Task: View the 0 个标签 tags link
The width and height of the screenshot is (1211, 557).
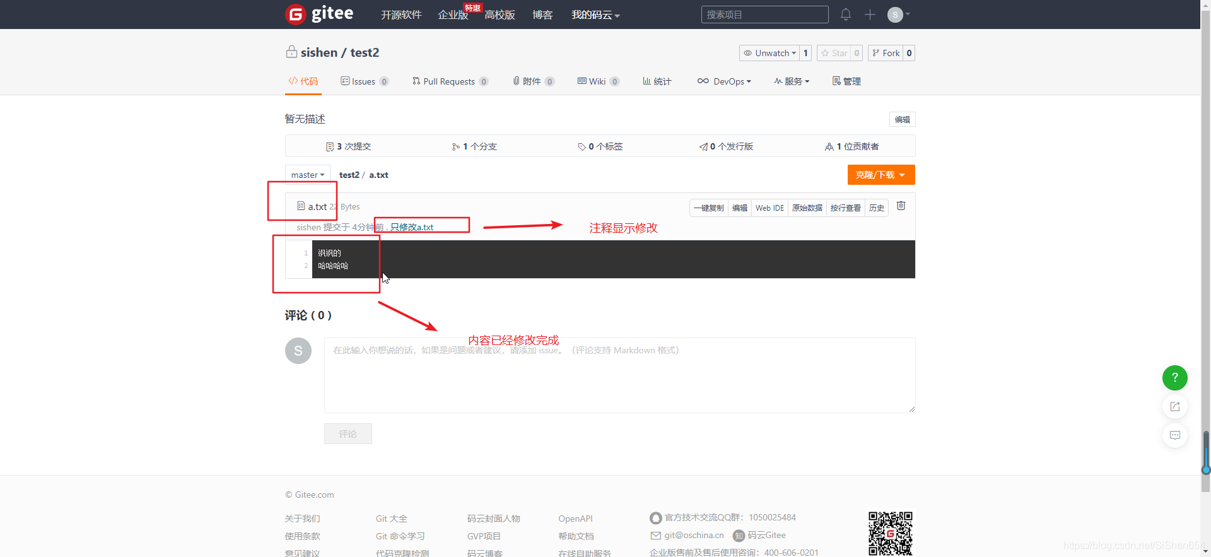Action: tap(600, 146)
